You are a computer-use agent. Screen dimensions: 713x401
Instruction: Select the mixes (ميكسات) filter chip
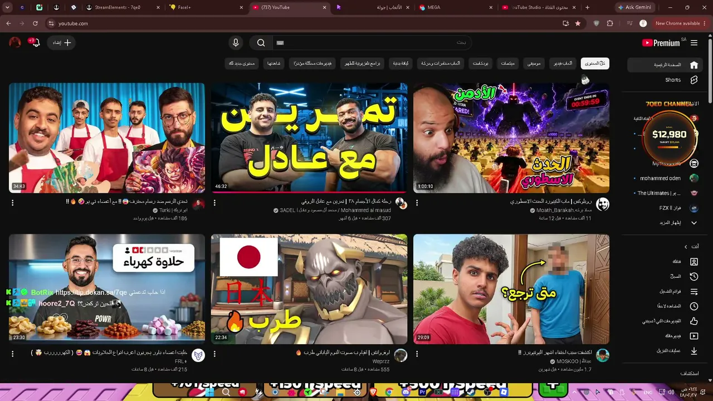coord(507,63)
